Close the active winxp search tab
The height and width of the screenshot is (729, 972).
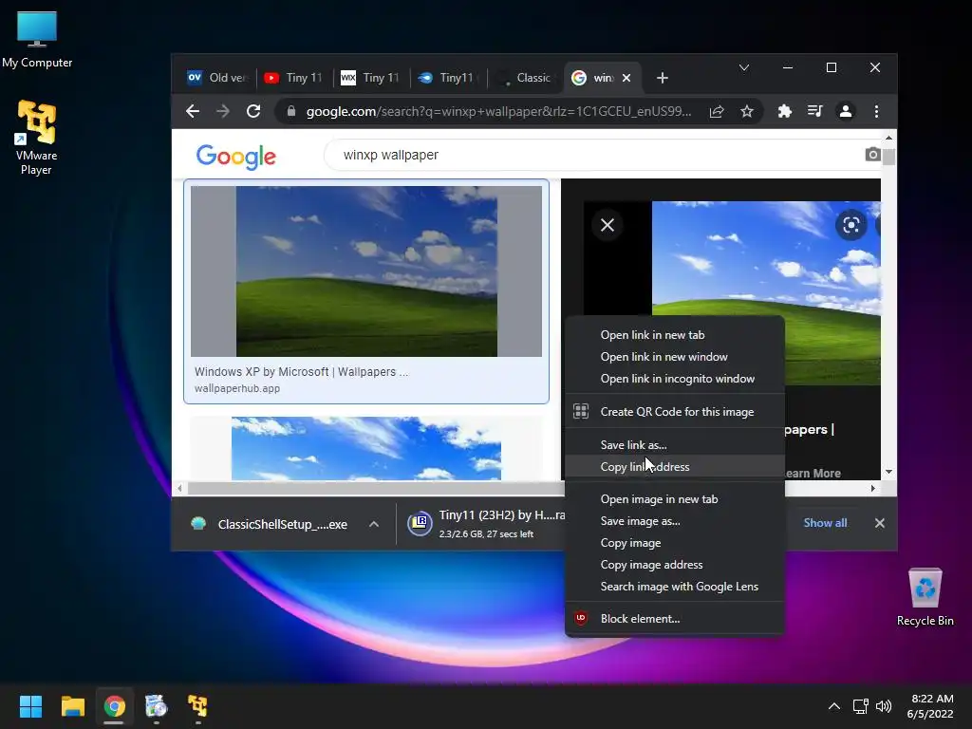click(x=626, y=78)
